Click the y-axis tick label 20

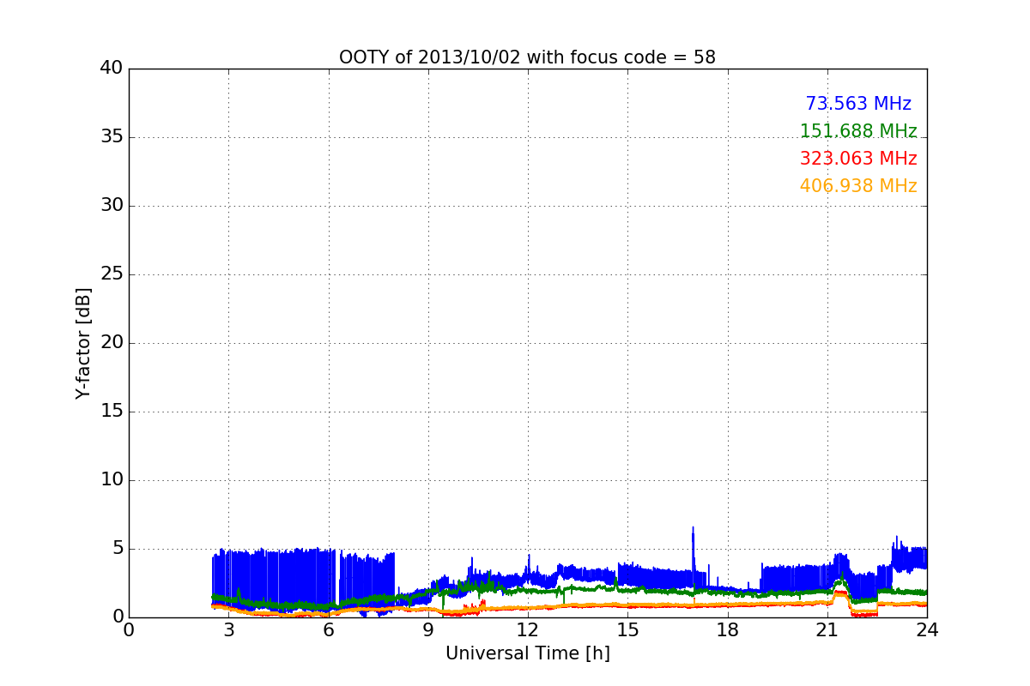[x=111, y=343]
